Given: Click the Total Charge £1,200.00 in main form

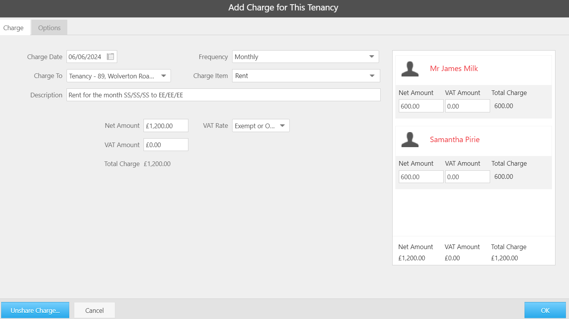Looking at the screenshot, I should (x=157, y=164).
